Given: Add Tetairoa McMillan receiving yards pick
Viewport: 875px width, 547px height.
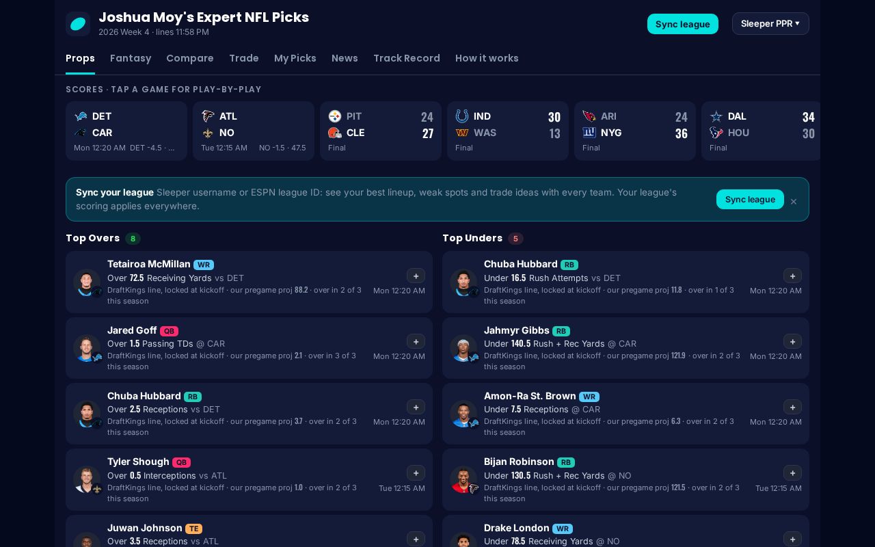Looking at the screenshot, I should point(416,276).
